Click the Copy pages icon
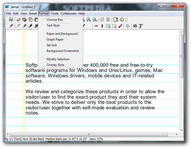This screenshot has height=148, width=191. pyautogui.click(x=31, y=19)
